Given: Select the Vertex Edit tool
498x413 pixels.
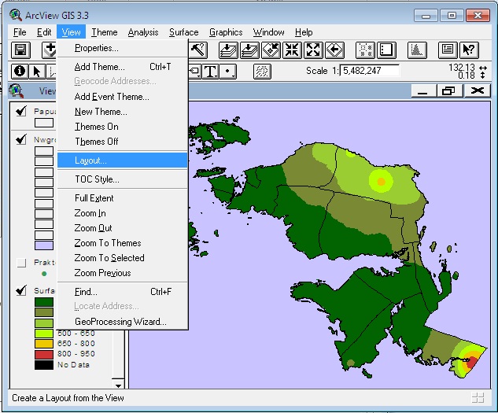Looking at the screenshot, I should click(x=51, y=71).
